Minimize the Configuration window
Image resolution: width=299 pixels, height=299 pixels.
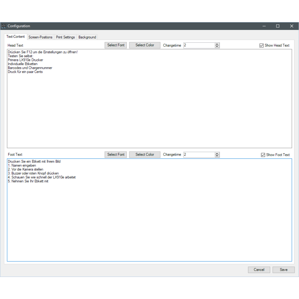[x=264, y=26]
